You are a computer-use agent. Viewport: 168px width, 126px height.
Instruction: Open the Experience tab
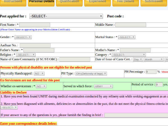click(97, 3)
